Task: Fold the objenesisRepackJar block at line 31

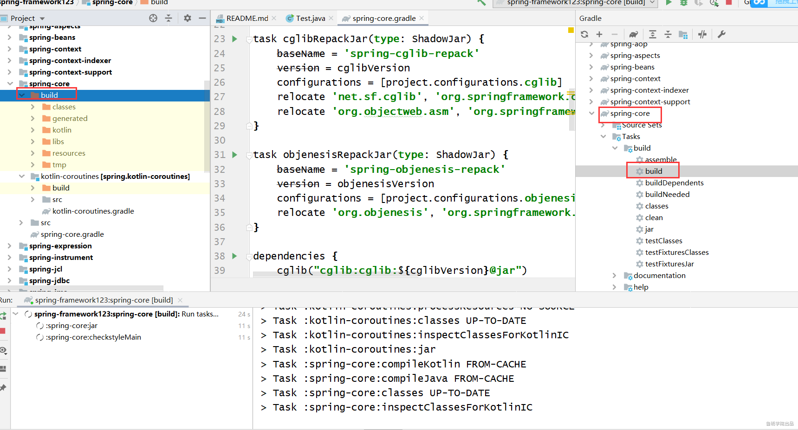Action: (249, 155)
